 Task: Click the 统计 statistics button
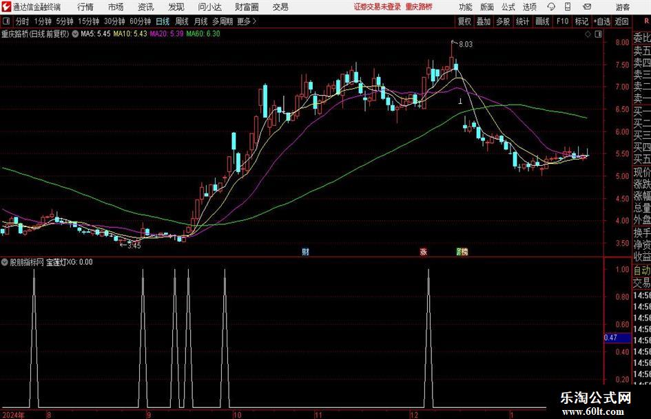tap(522, 21)
